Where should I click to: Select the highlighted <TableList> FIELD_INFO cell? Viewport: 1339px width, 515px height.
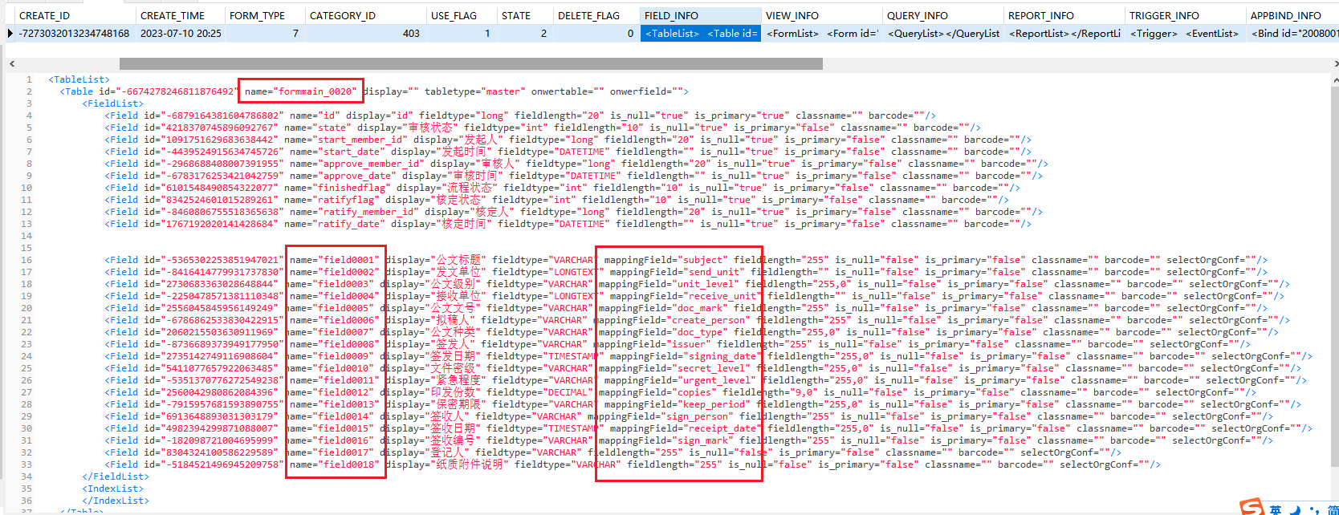(701, 33)
